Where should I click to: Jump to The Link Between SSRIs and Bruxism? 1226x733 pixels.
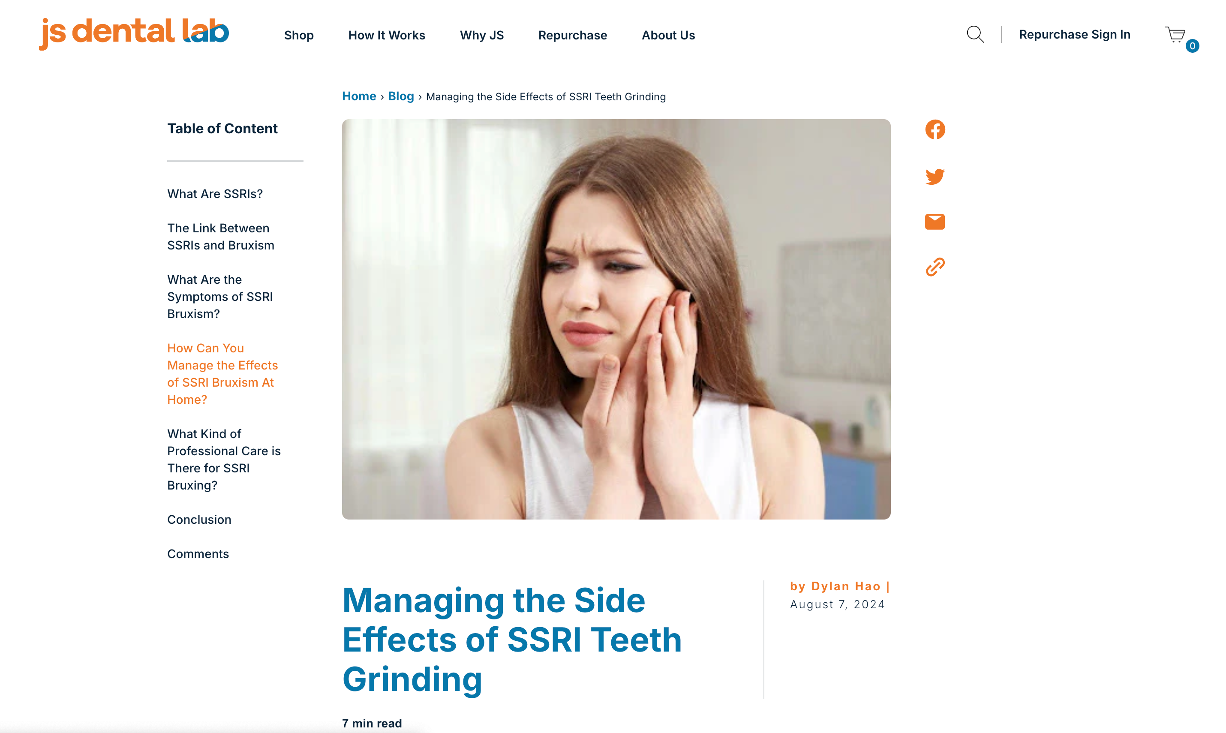[x=220, y=237]
